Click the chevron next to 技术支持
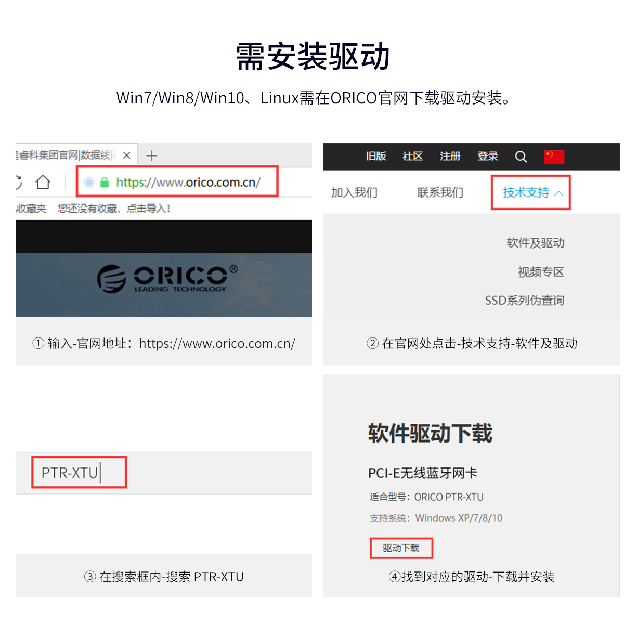 (x=559, y=193)
